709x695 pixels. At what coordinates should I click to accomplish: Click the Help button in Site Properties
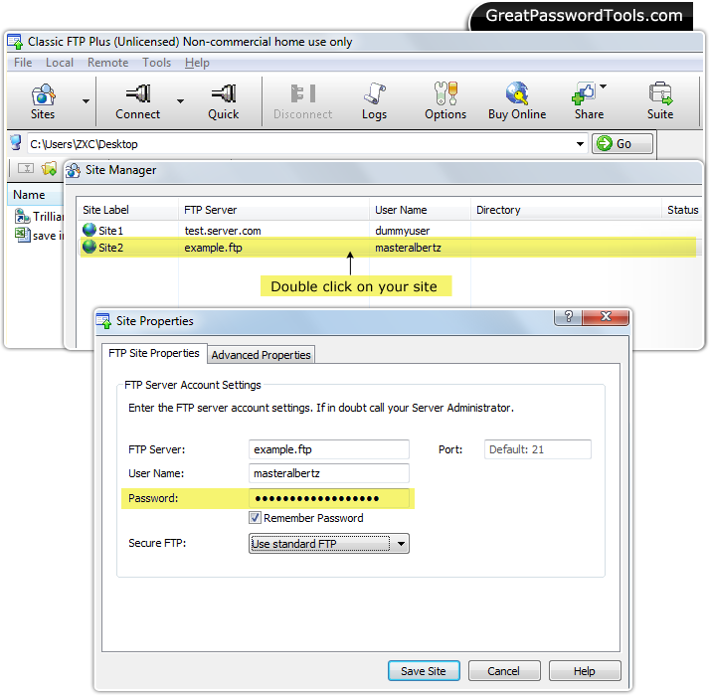click(585, 671)
